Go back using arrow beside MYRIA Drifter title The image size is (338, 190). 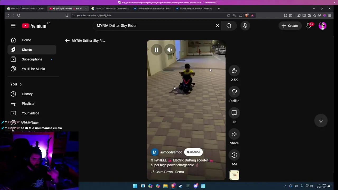pyautogui.click(x=67, y=41)
